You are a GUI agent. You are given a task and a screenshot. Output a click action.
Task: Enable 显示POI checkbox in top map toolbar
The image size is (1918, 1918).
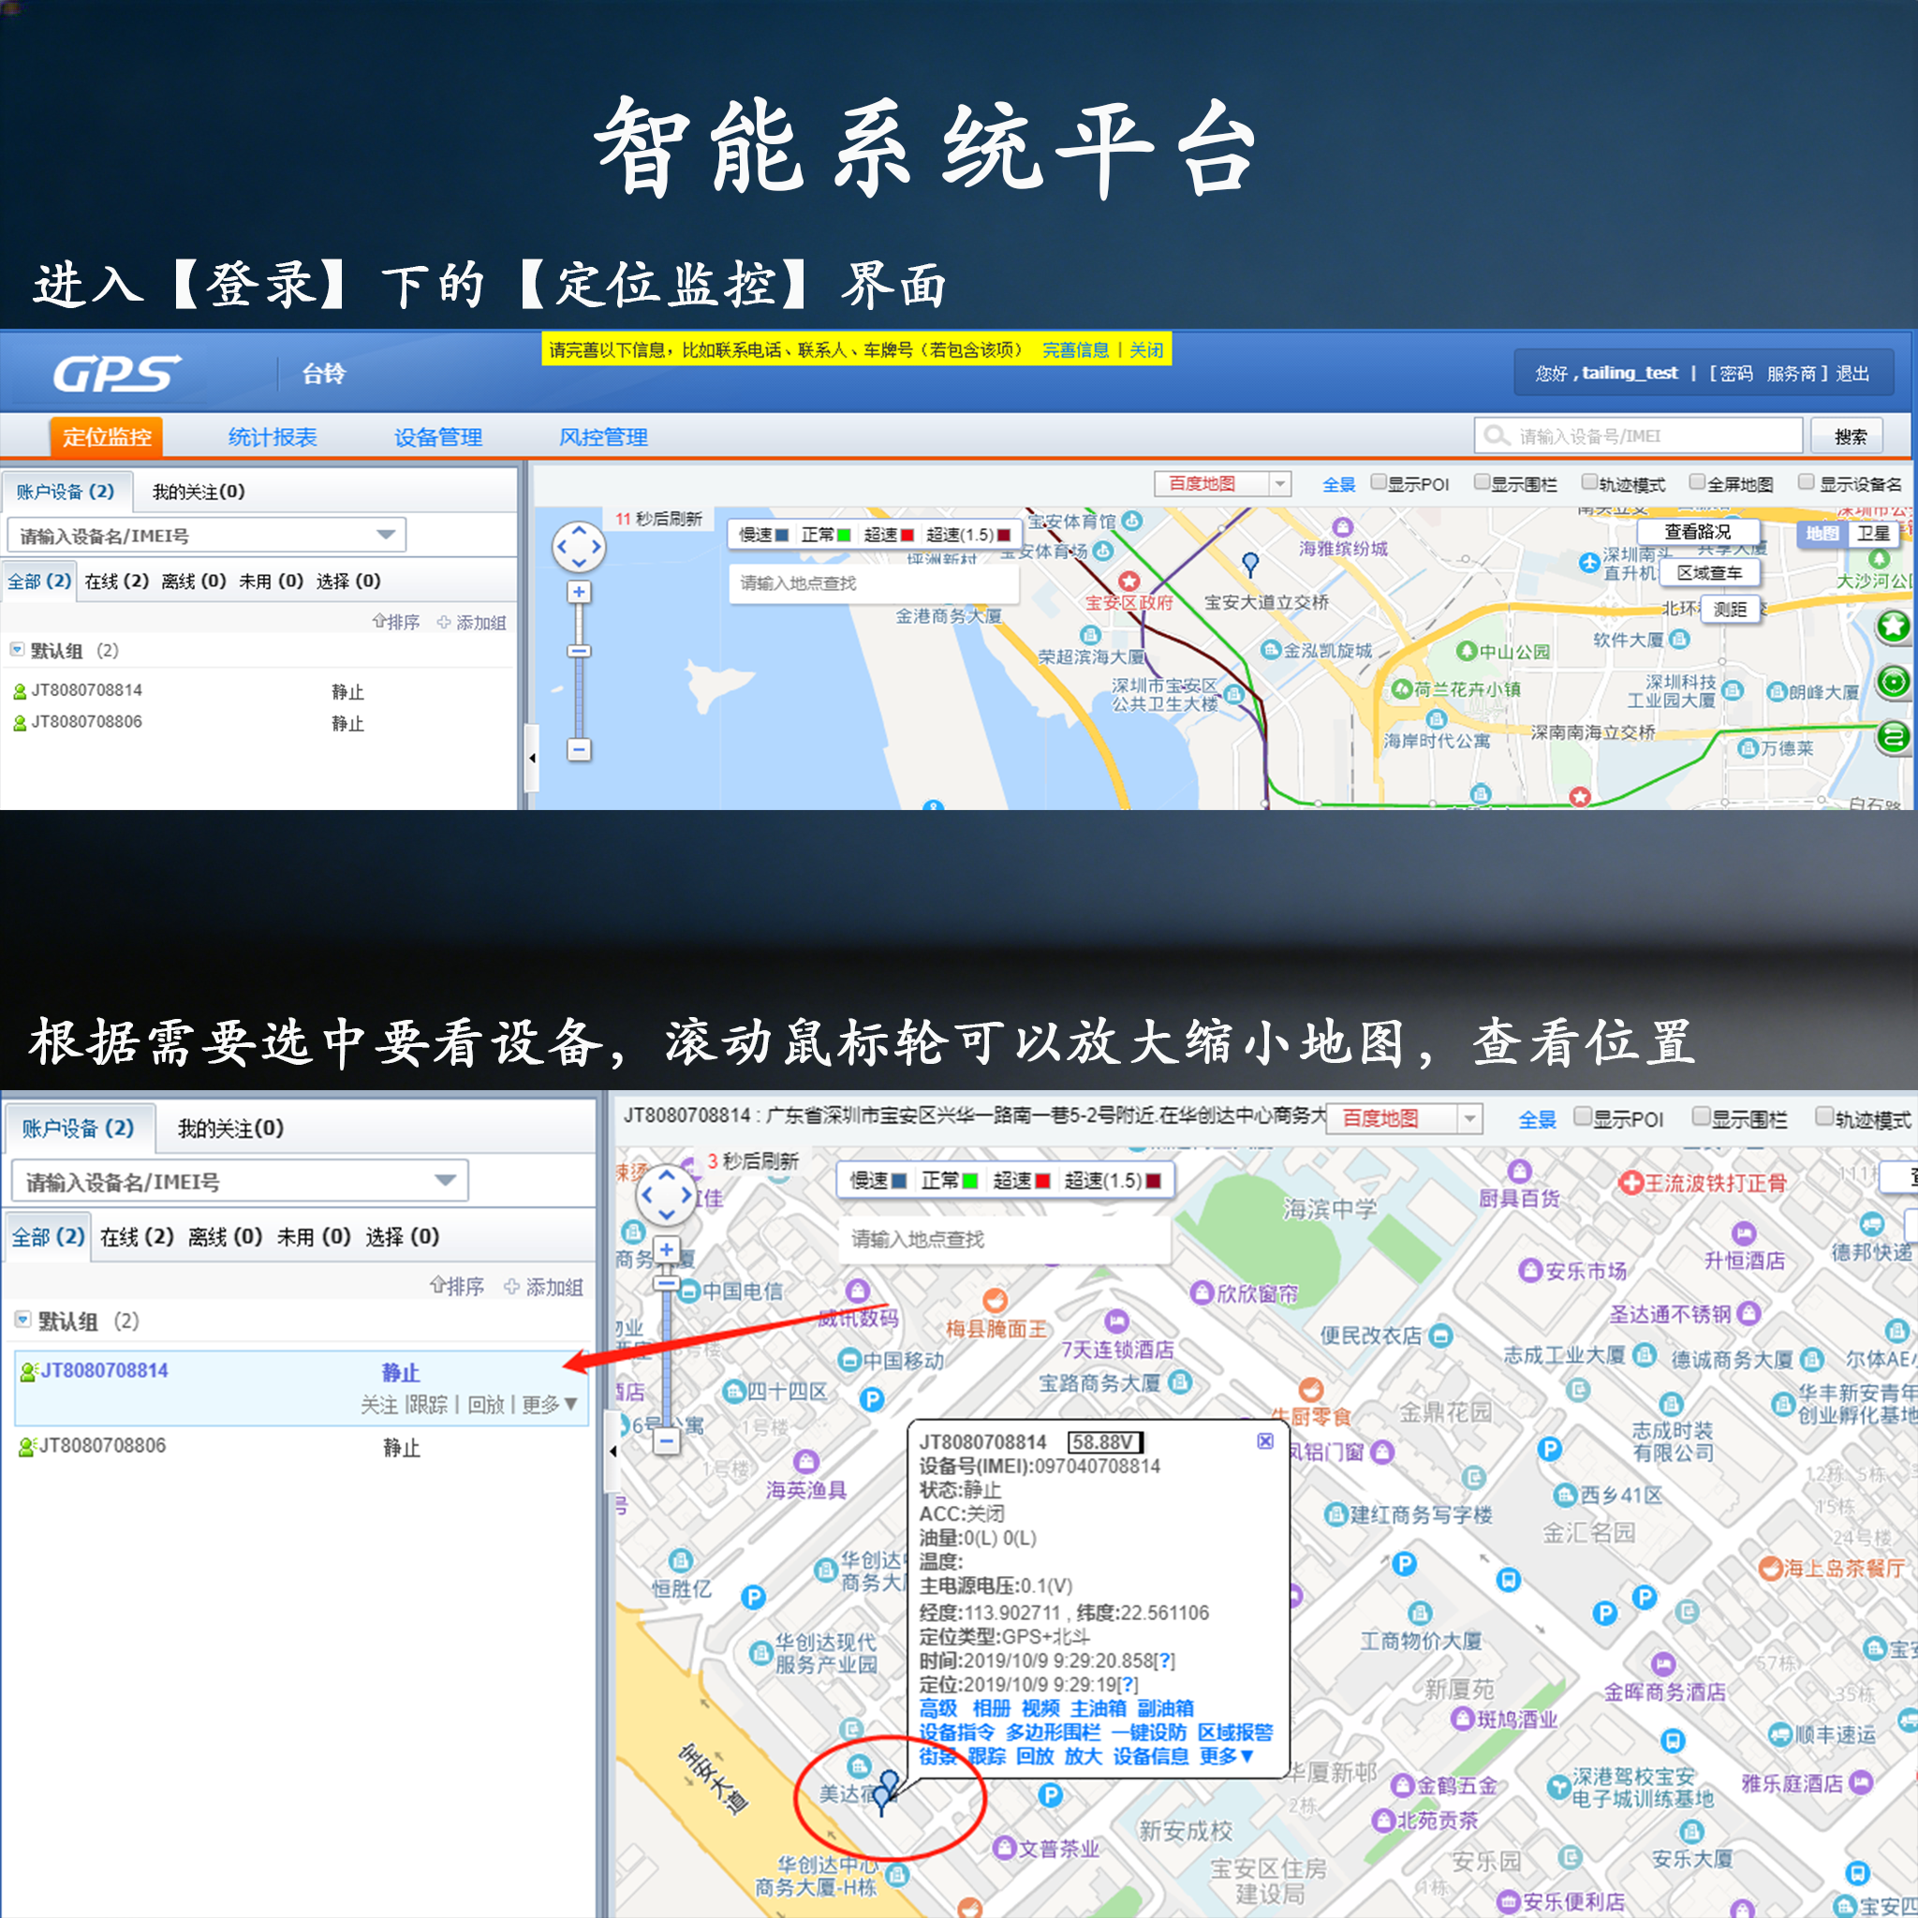coord(1379,482)
